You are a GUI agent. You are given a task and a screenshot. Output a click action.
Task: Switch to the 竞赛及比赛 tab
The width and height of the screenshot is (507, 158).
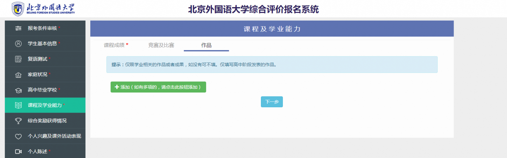(161, 45)
